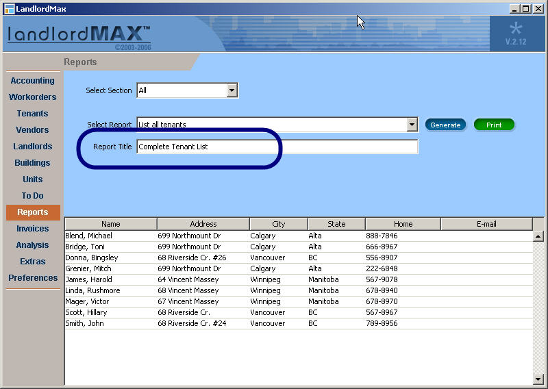Image resolution: width=548 pixels, height=389 pixels.
Task: Select the Donna, Bingsley tenant row
Action: [299, 258]
